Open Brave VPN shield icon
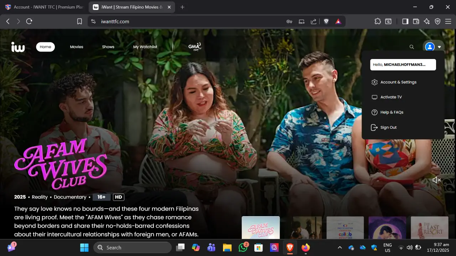 pos(437,21)
